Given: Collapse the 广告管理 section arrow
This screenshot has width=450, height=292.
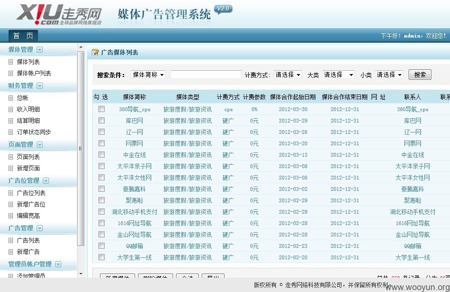Looking at the screenshot, I should click(x=40, y=228).
